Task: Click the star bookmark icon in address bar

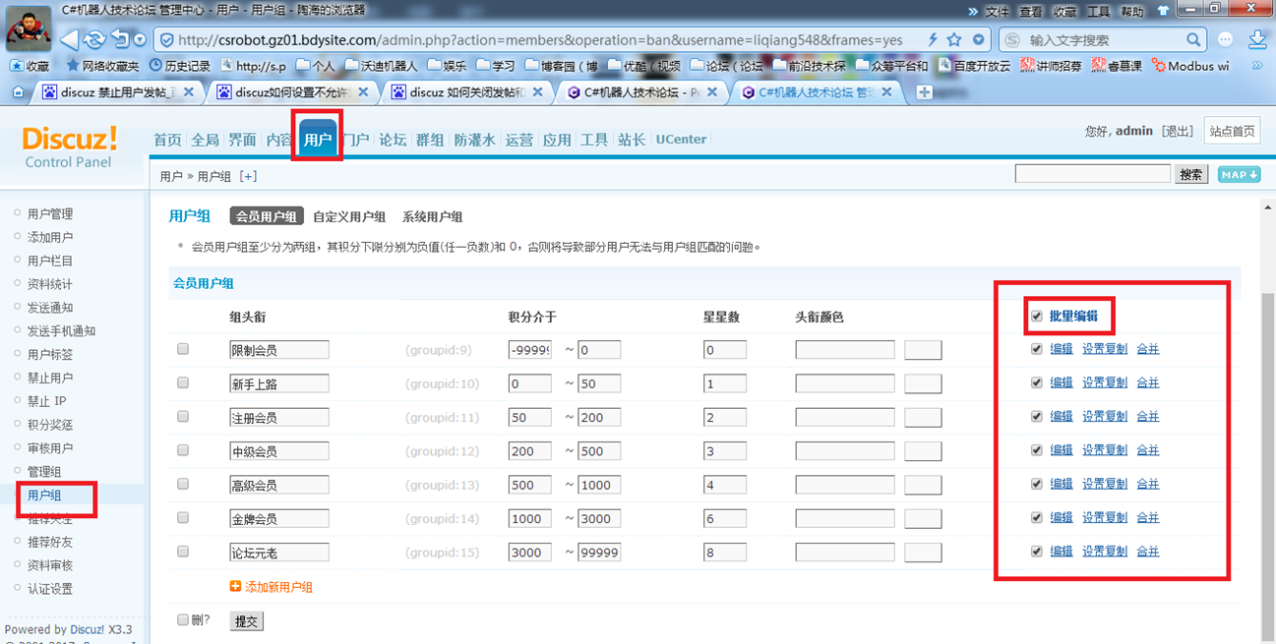Action: pyautogui.click(x=954, y=40)
